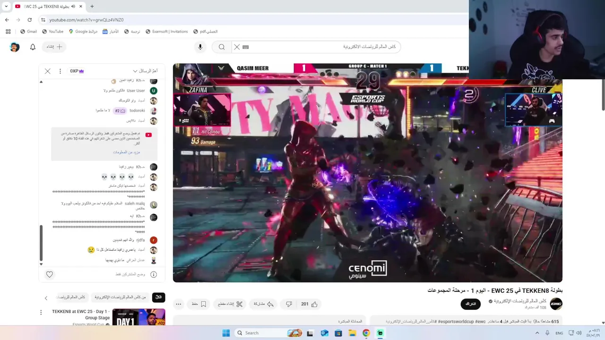This screenshot has height=340, width=605.
Task: Click the chat scrollbar thumb
Action: pyautogui.click(x=41, y=243)
